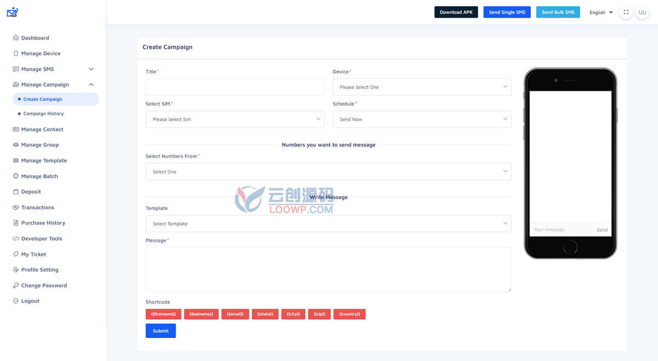The height and width of the screenshot is (361, 658).
Task: Collapse the Manage Campaign submenu
Action: [91, 84]
